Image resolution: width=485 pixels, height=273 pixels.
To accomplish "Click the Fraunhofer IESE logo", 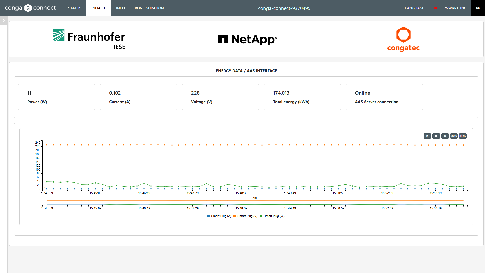I will (x=89, y=39).
